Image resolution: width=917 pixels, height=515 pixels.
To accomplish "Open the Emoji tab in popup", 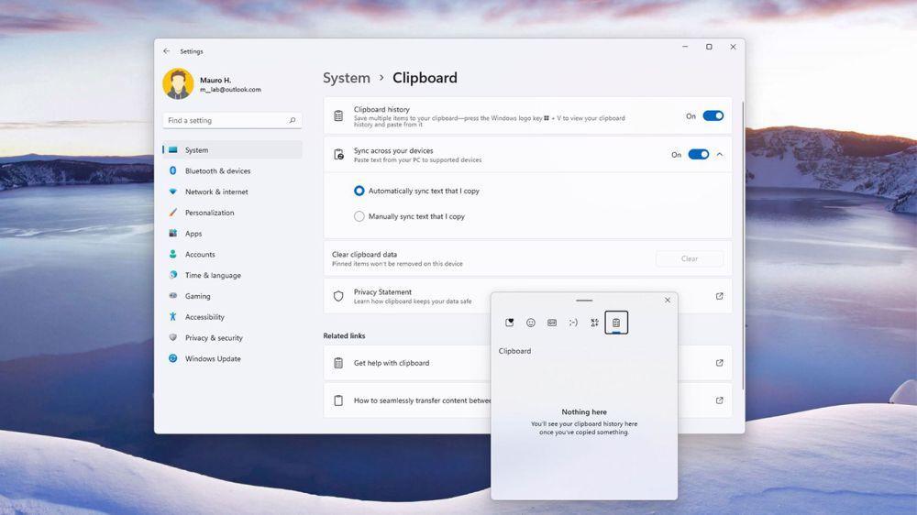I will tap(530, 323).
